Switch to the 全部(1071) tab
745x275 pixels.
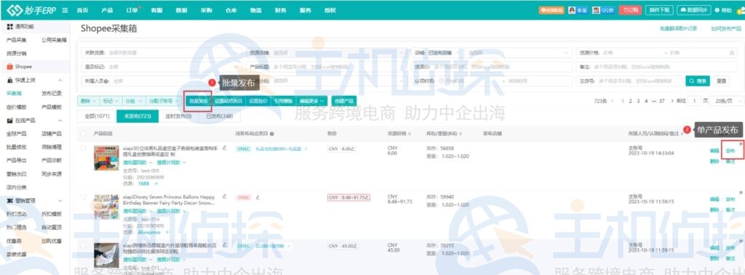pos(97,115)
